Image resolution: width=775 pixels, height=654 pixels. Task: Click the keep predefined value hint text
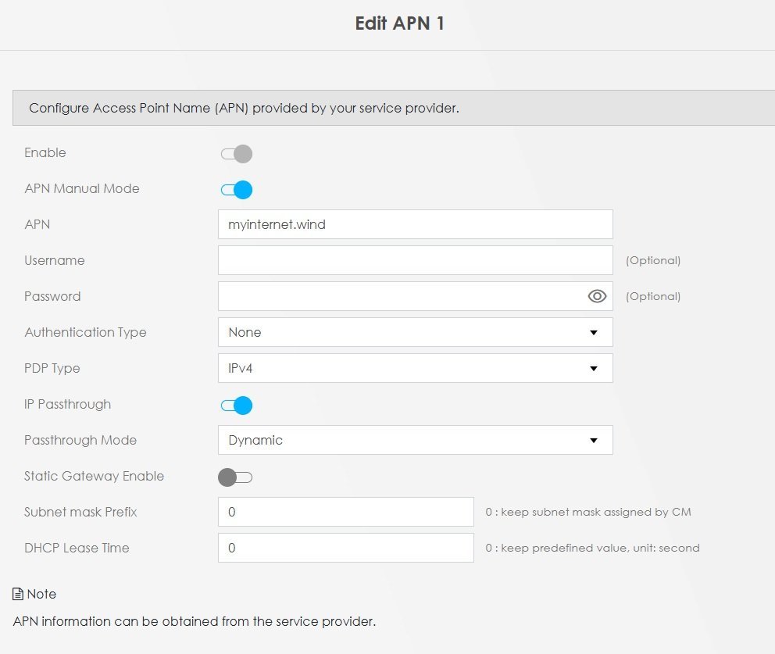[x=592, y=548]
